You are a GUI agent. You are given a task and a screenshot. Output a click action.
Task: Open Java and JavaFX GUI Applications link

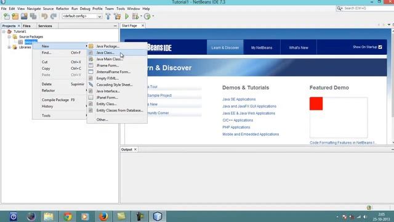coord(249,107)
